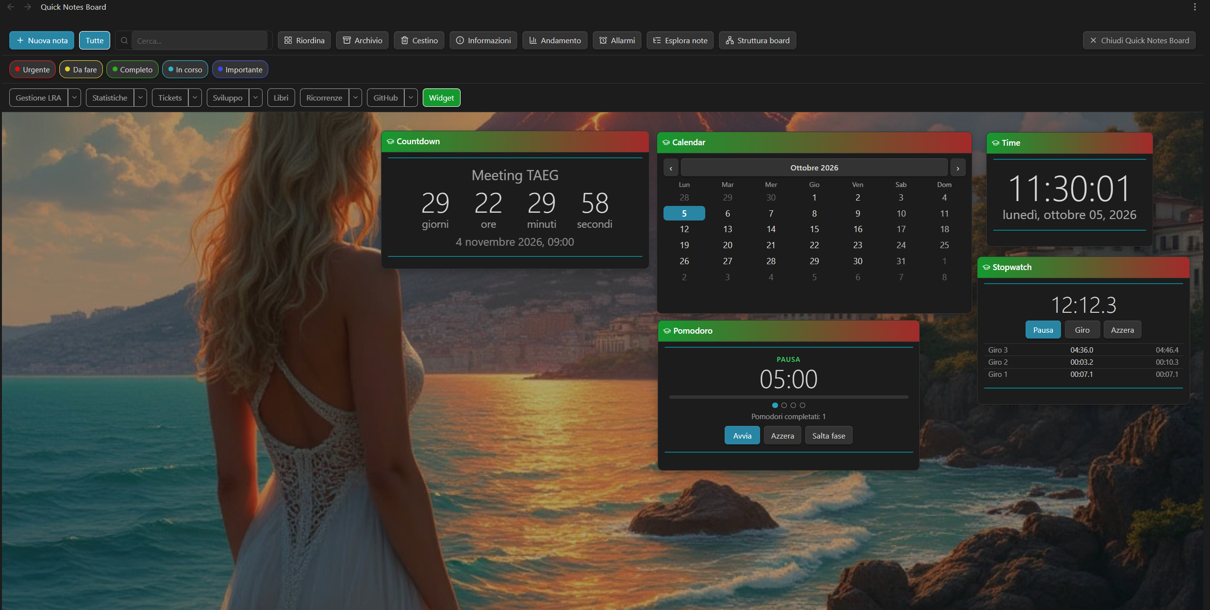Image resolution: width=1210 pixels, height=610 pixels.
Task: Toggle the Completo tag filter
Action: [133, 69]
